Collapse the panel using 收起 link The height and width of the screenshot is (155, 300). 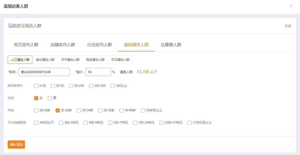tap(288, 26)
